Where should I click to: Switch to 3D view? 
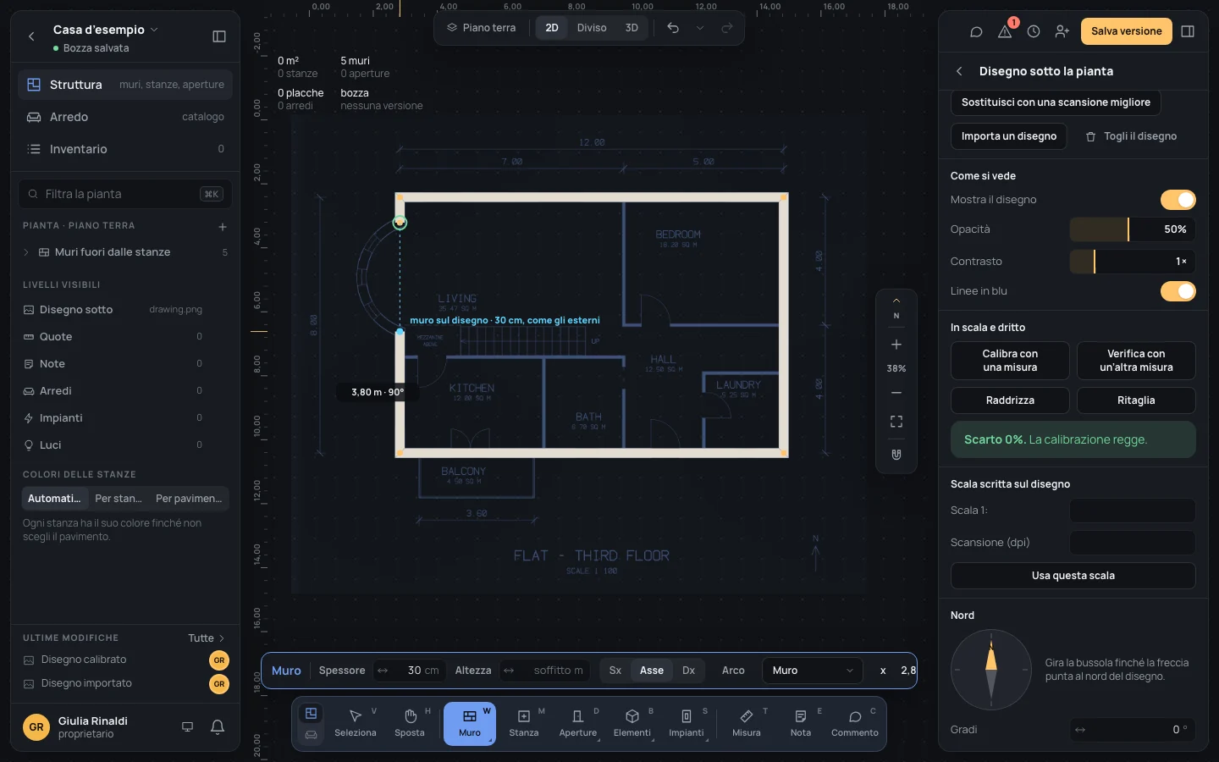coord(632,28)
